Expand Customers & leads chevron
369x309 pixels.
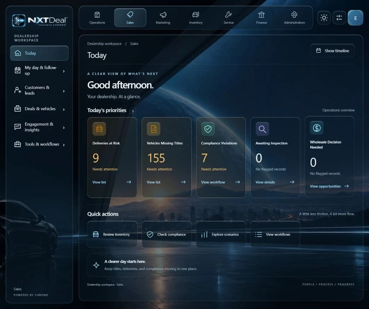(x=64, y=91)
